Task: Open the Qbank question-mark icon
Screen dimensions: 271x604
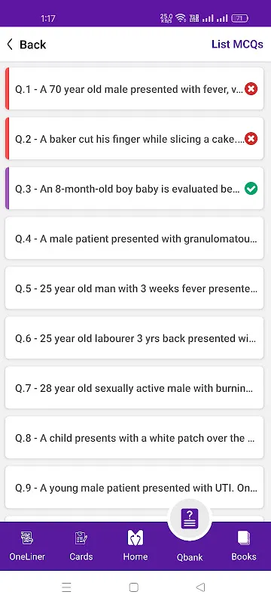Action: pos(190,519)
